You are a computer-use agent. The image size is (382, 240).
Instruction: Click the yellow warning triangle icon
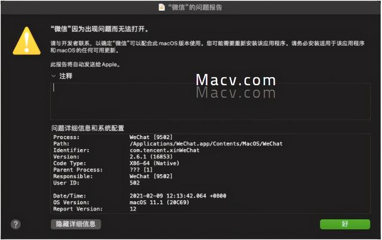[x=26, y=41]
